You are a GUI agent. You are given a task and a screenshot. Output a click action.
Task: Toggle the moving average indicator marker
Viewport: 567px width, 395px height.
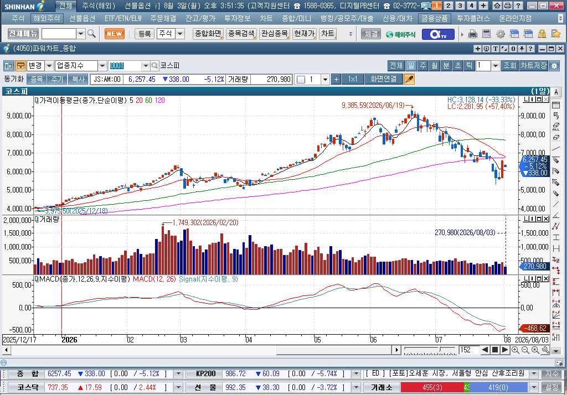point(37,101)
